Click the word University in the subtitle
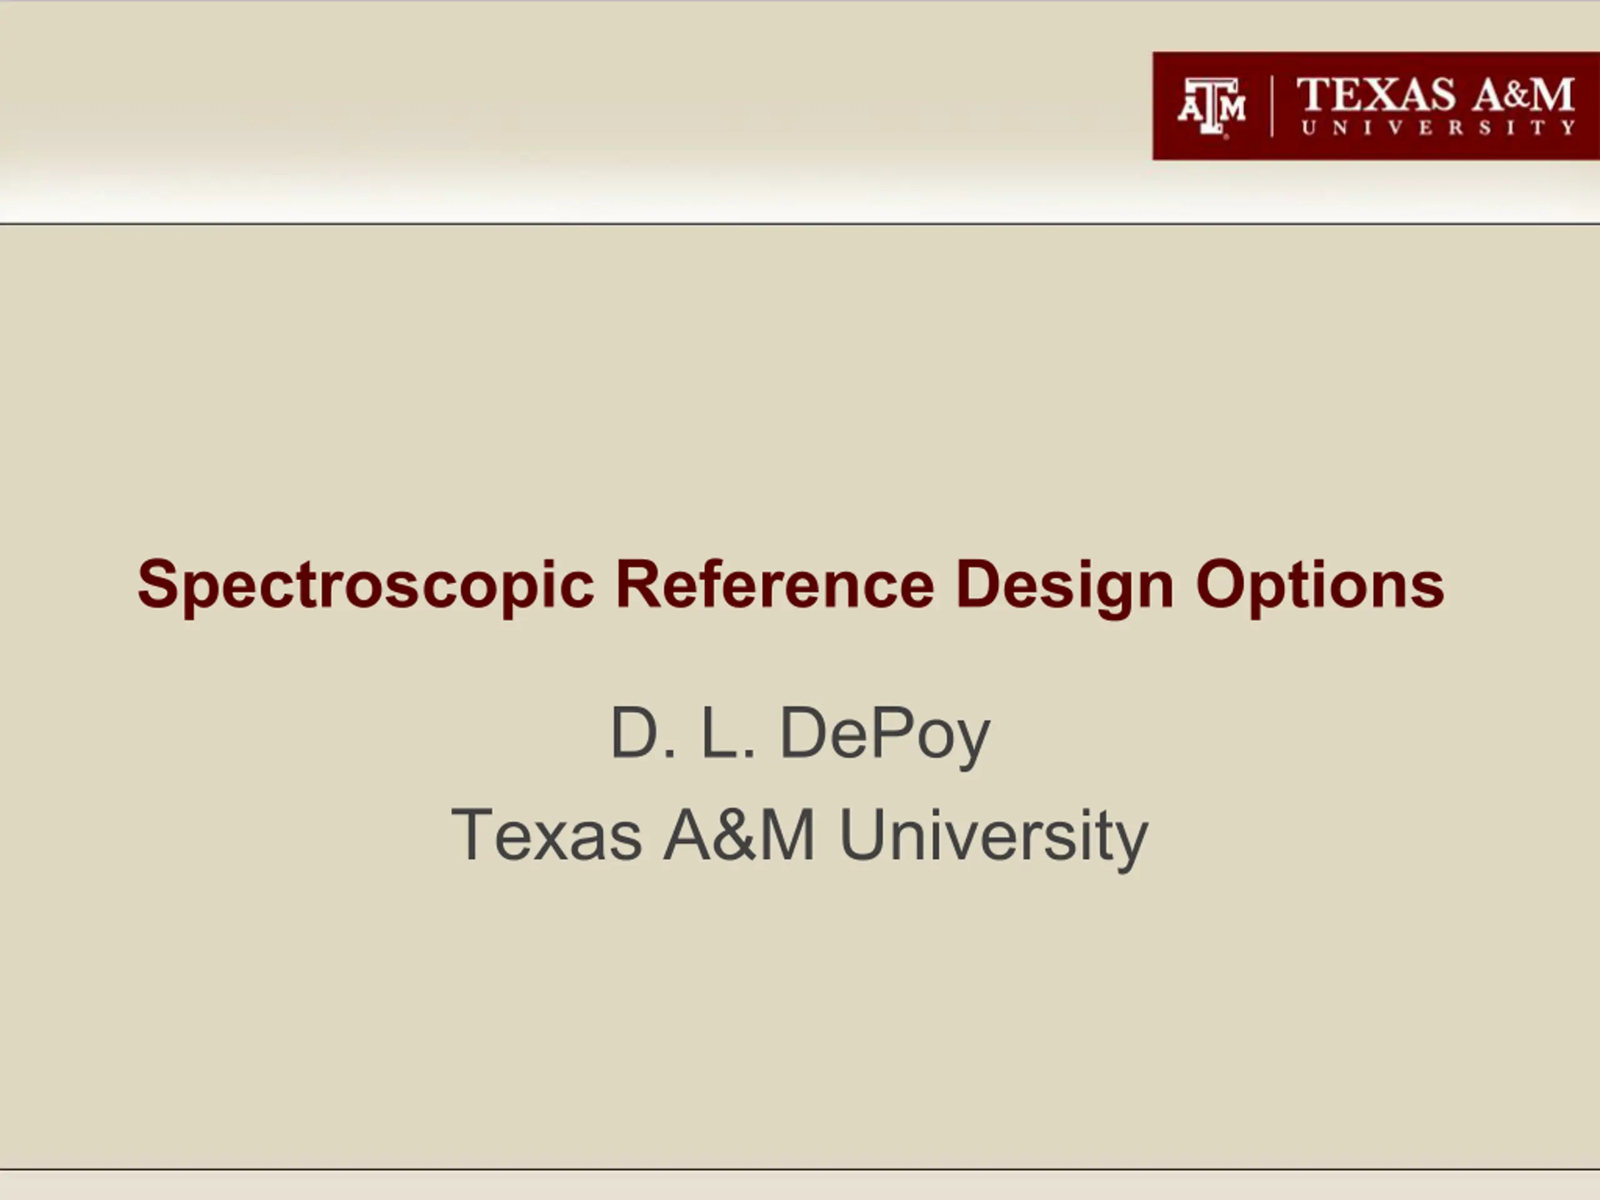This screenshot has width=1600, height=1200. 993,837
